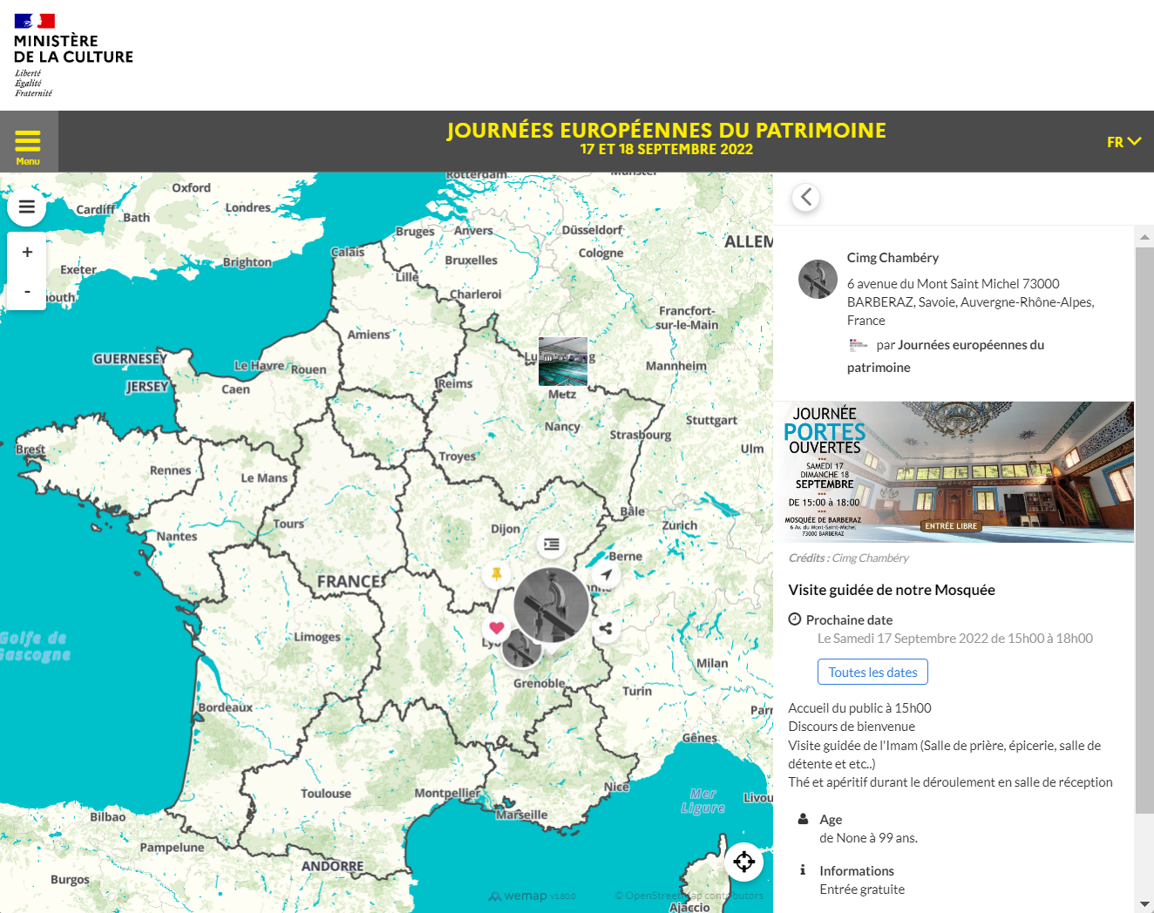Viewport: 1154px width, 913px height.
Task: Click the info icon beside Informations
Action: (x=803, y=870)
